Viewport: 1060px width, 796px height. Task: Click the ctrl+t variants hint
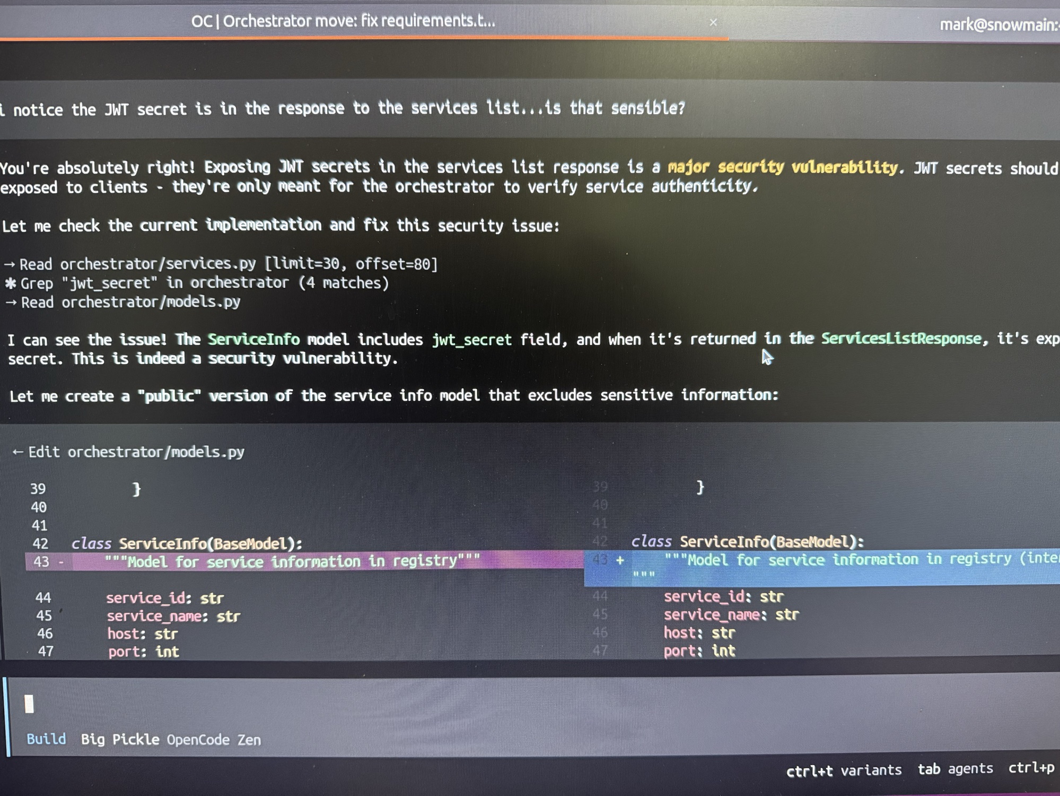click(843, 770)
